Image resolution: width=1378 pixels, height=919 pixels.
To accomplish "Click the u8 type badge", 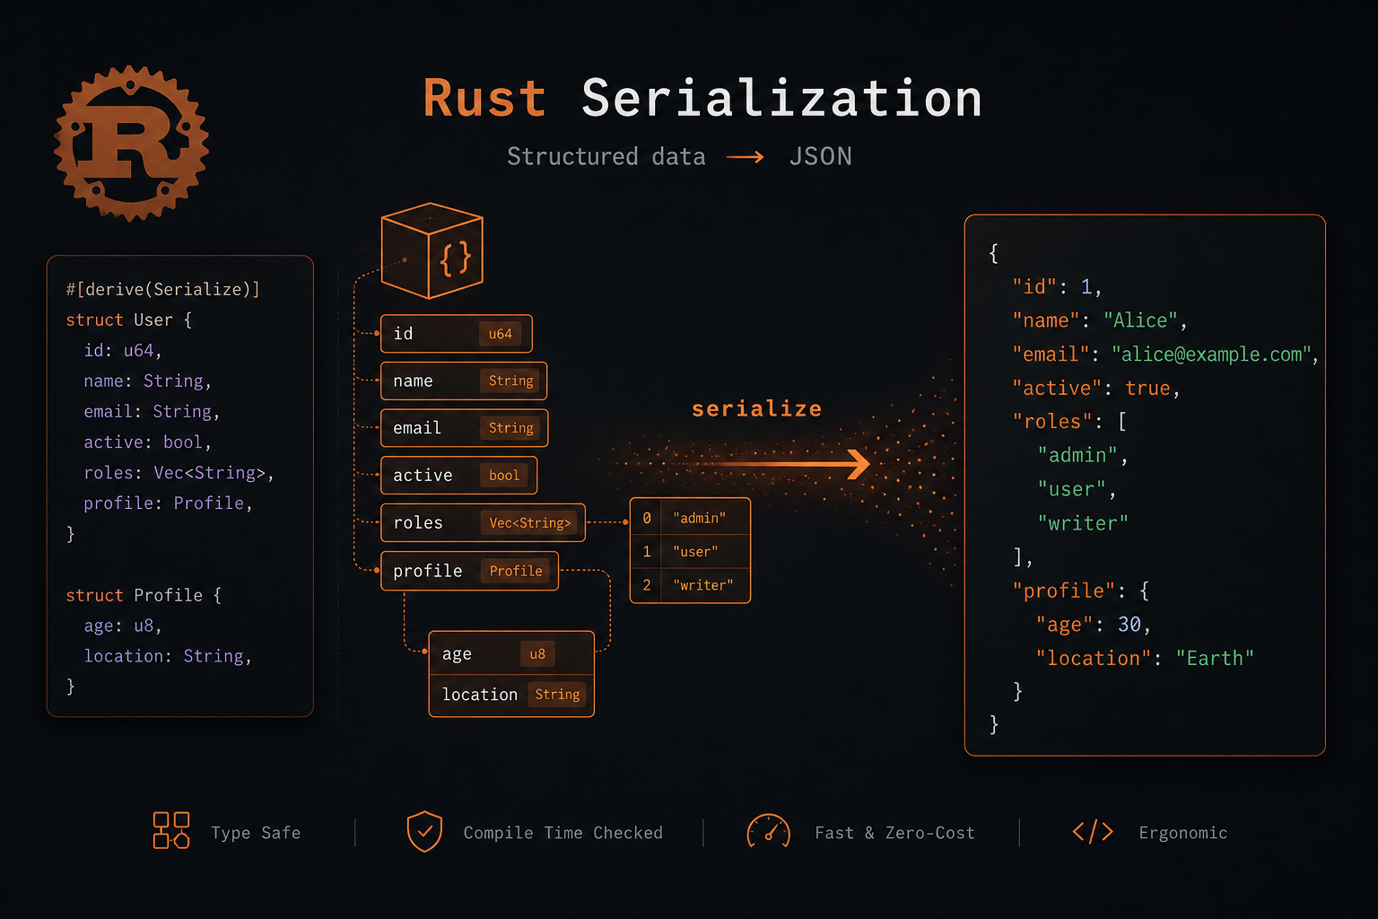I will coord(537,654).
